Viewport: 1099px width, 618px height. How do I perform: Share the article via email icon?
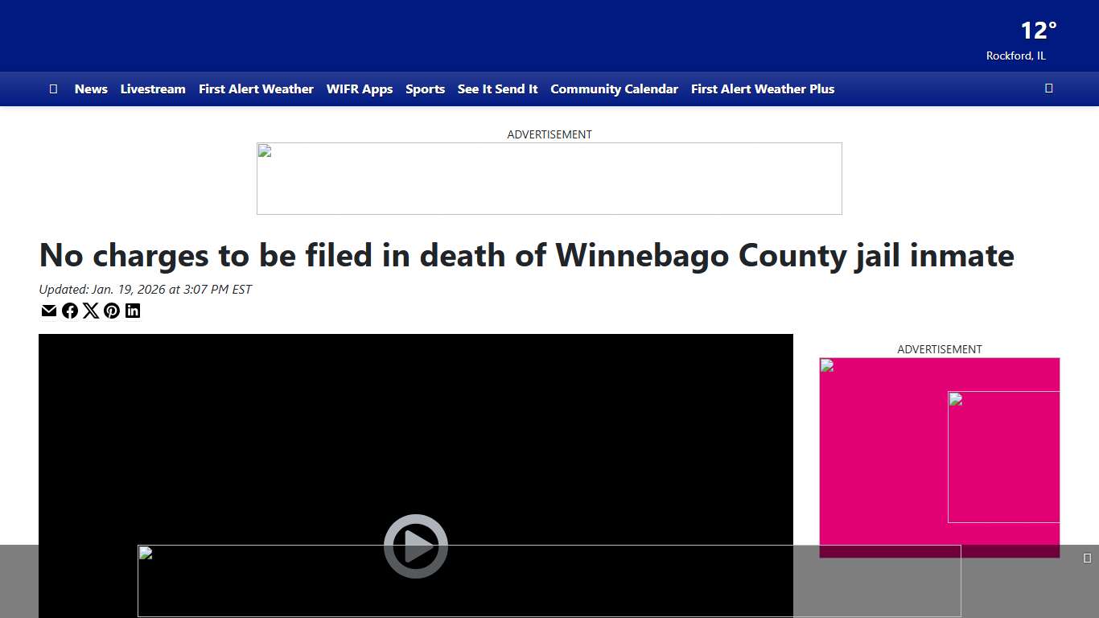[49, 311]
